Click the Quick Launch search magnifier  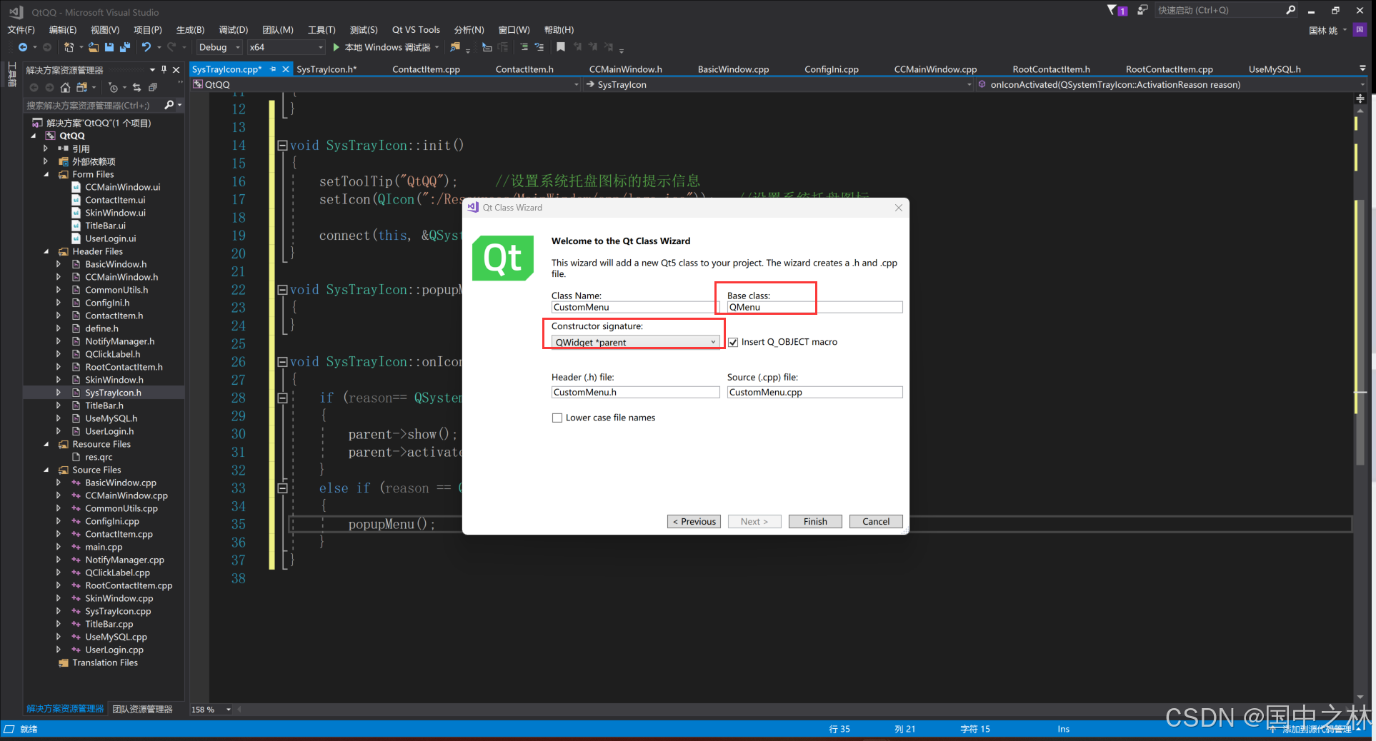[x=1290, y=10]
